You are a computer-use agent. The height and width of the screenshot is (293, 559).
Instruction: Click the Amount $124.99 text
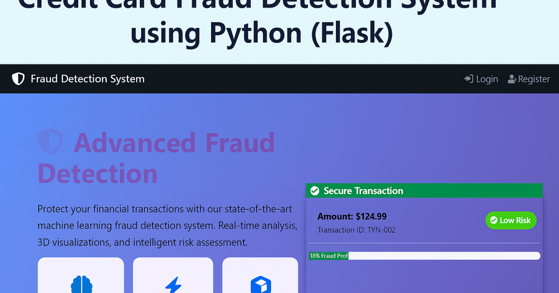352,216
